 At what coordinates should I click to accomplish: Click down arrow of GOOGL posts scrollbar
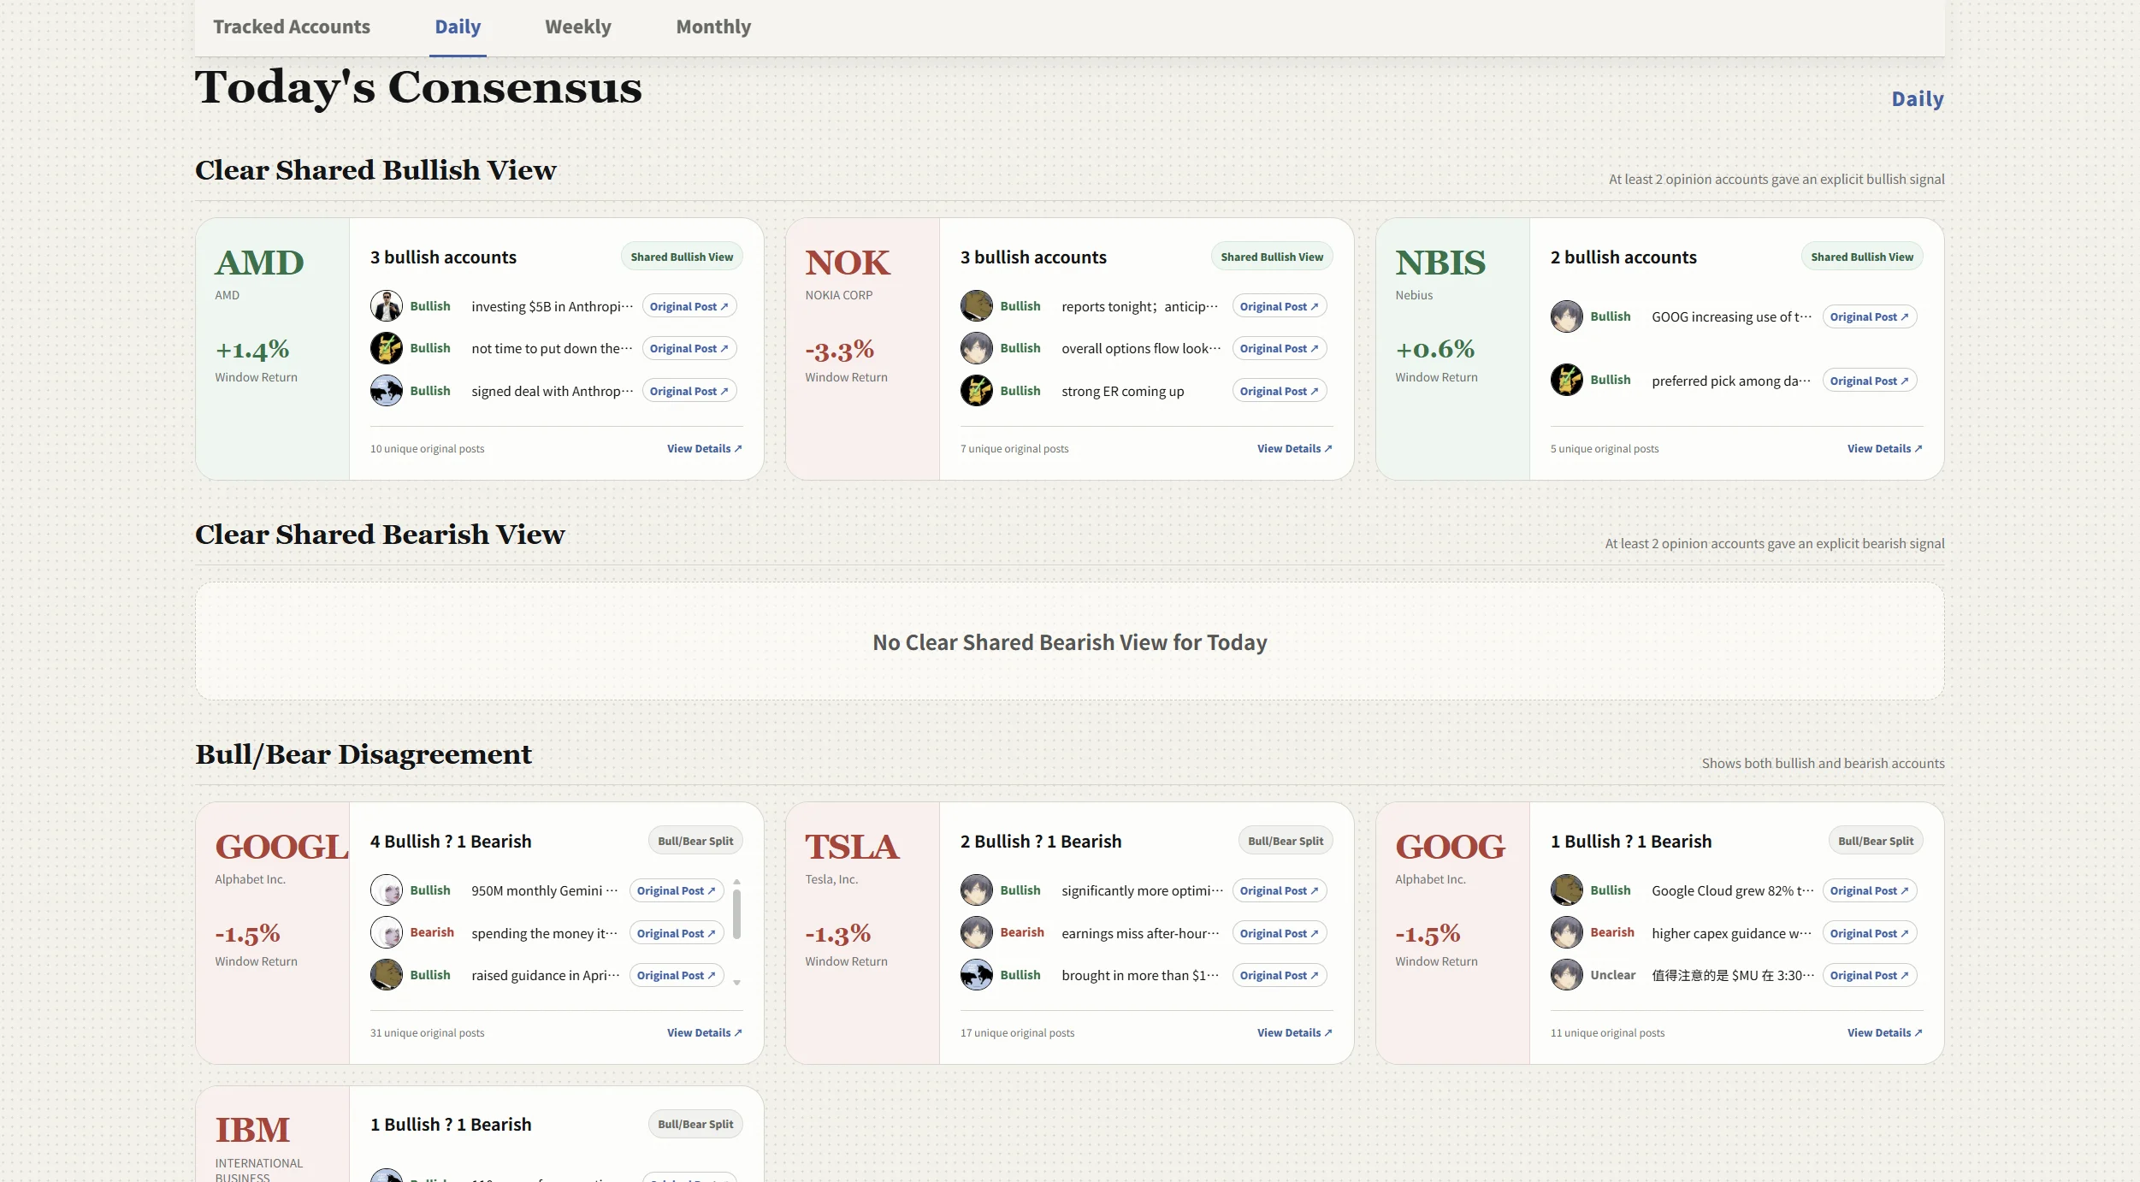click(x=736, y=983)
